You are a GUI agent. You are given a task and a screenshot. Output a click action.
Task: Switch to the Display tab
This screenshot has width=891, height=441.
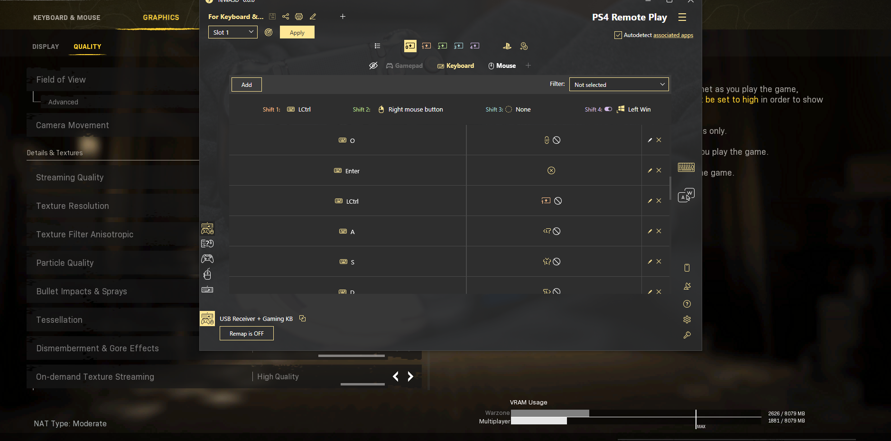coord(46,47)
